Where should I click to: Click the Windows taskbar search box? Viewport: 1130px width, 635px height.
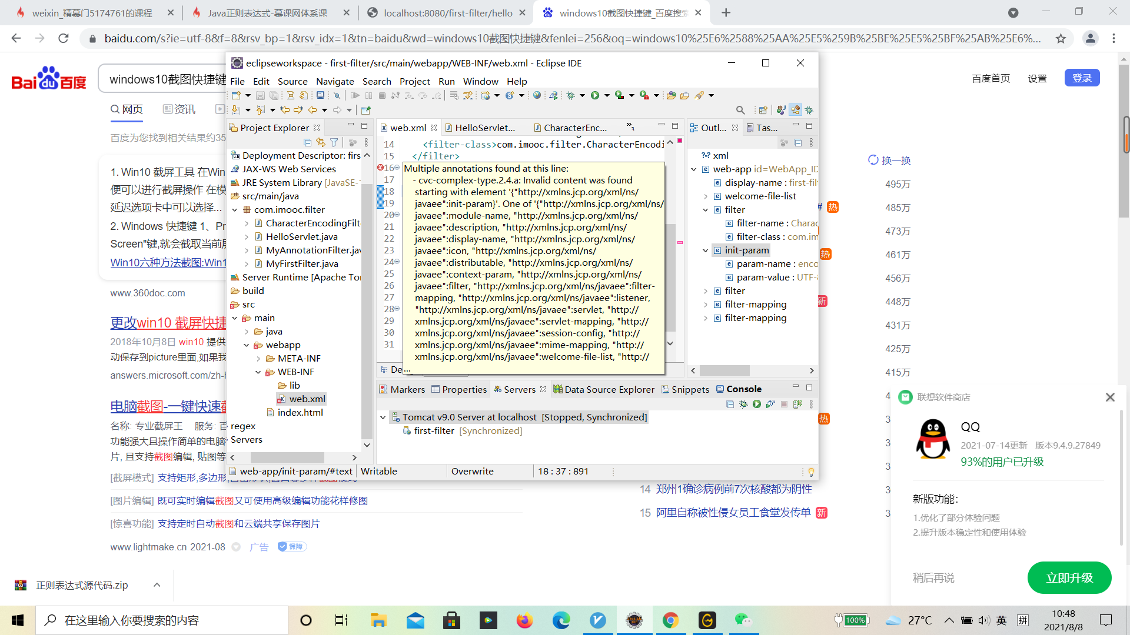162,620
